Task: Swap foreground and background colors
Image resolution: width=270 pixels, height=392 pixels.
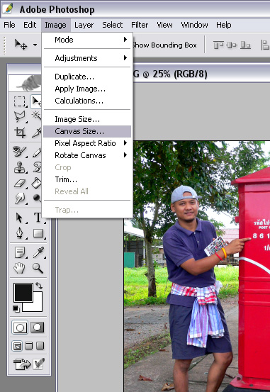Action: point(39,286)
